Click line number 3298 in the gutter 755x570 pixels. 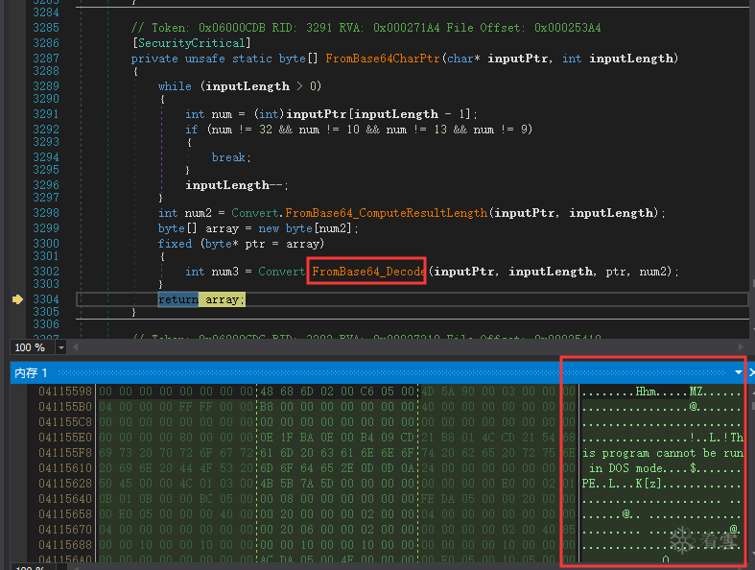(46, 212)
